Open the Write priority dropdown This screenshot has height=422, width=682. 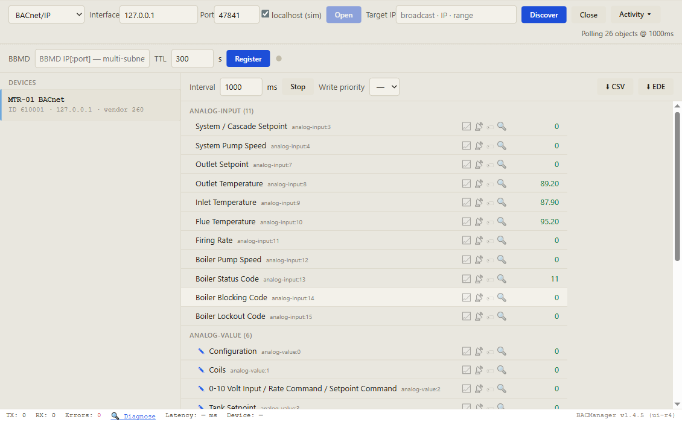(384, 87)
